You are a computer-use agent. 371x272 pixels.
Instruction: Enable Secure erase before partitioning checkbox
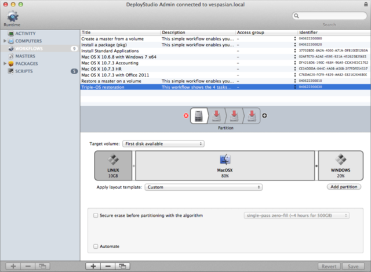(96, 215)
